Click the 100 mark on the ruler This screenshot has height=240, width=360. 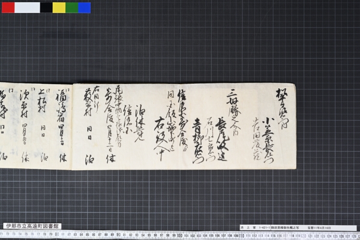point(179,235)
